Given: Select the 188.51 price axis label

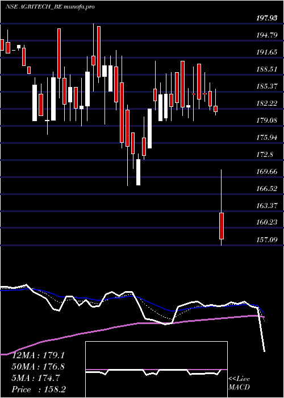Looking at the screenshot, I should (x=267, y=69).
